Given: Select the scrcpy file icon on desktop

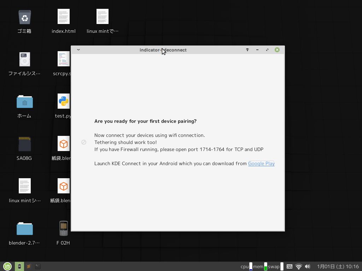Looking at the screenshot, I should (x=64, y=59).
